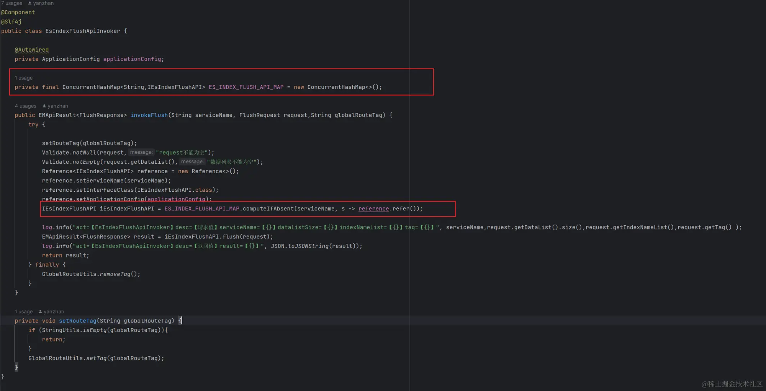This screenshot has width=766, height=391.
Task: Click the @Component annotation
Action: click(18, 12)
